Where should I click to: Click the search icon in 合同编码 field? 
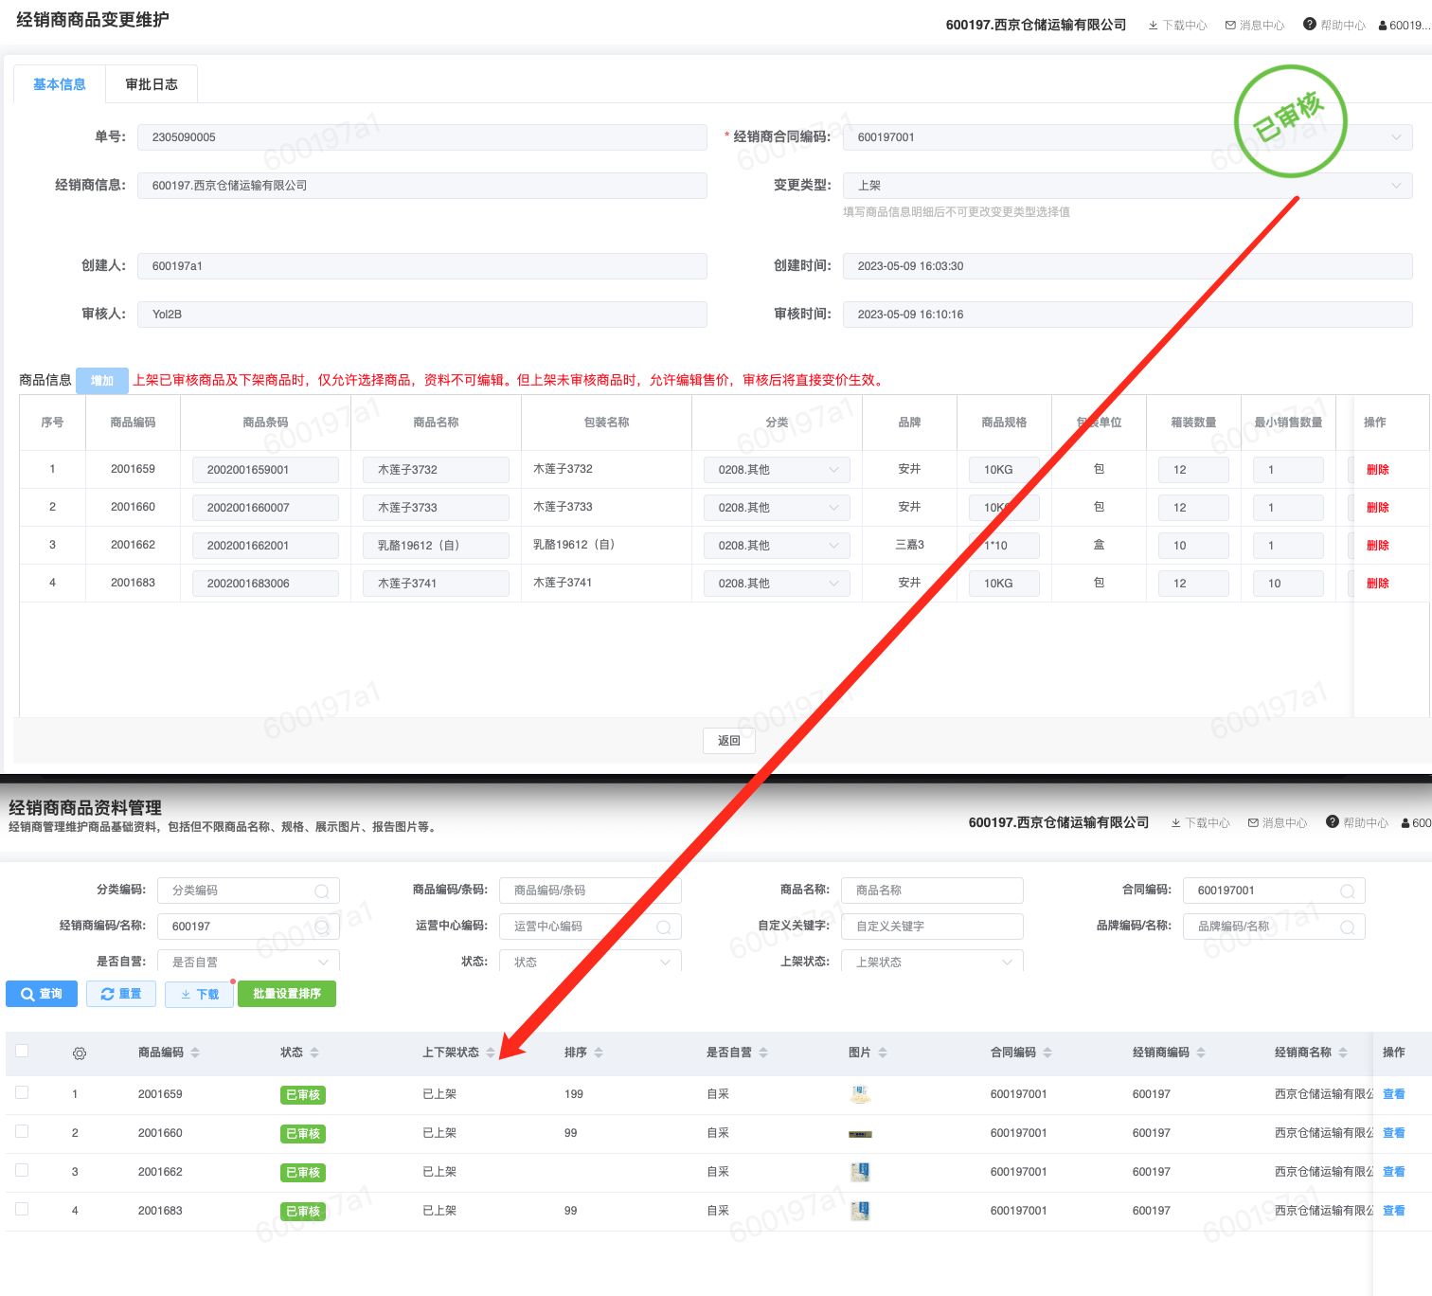[1347, 891]
